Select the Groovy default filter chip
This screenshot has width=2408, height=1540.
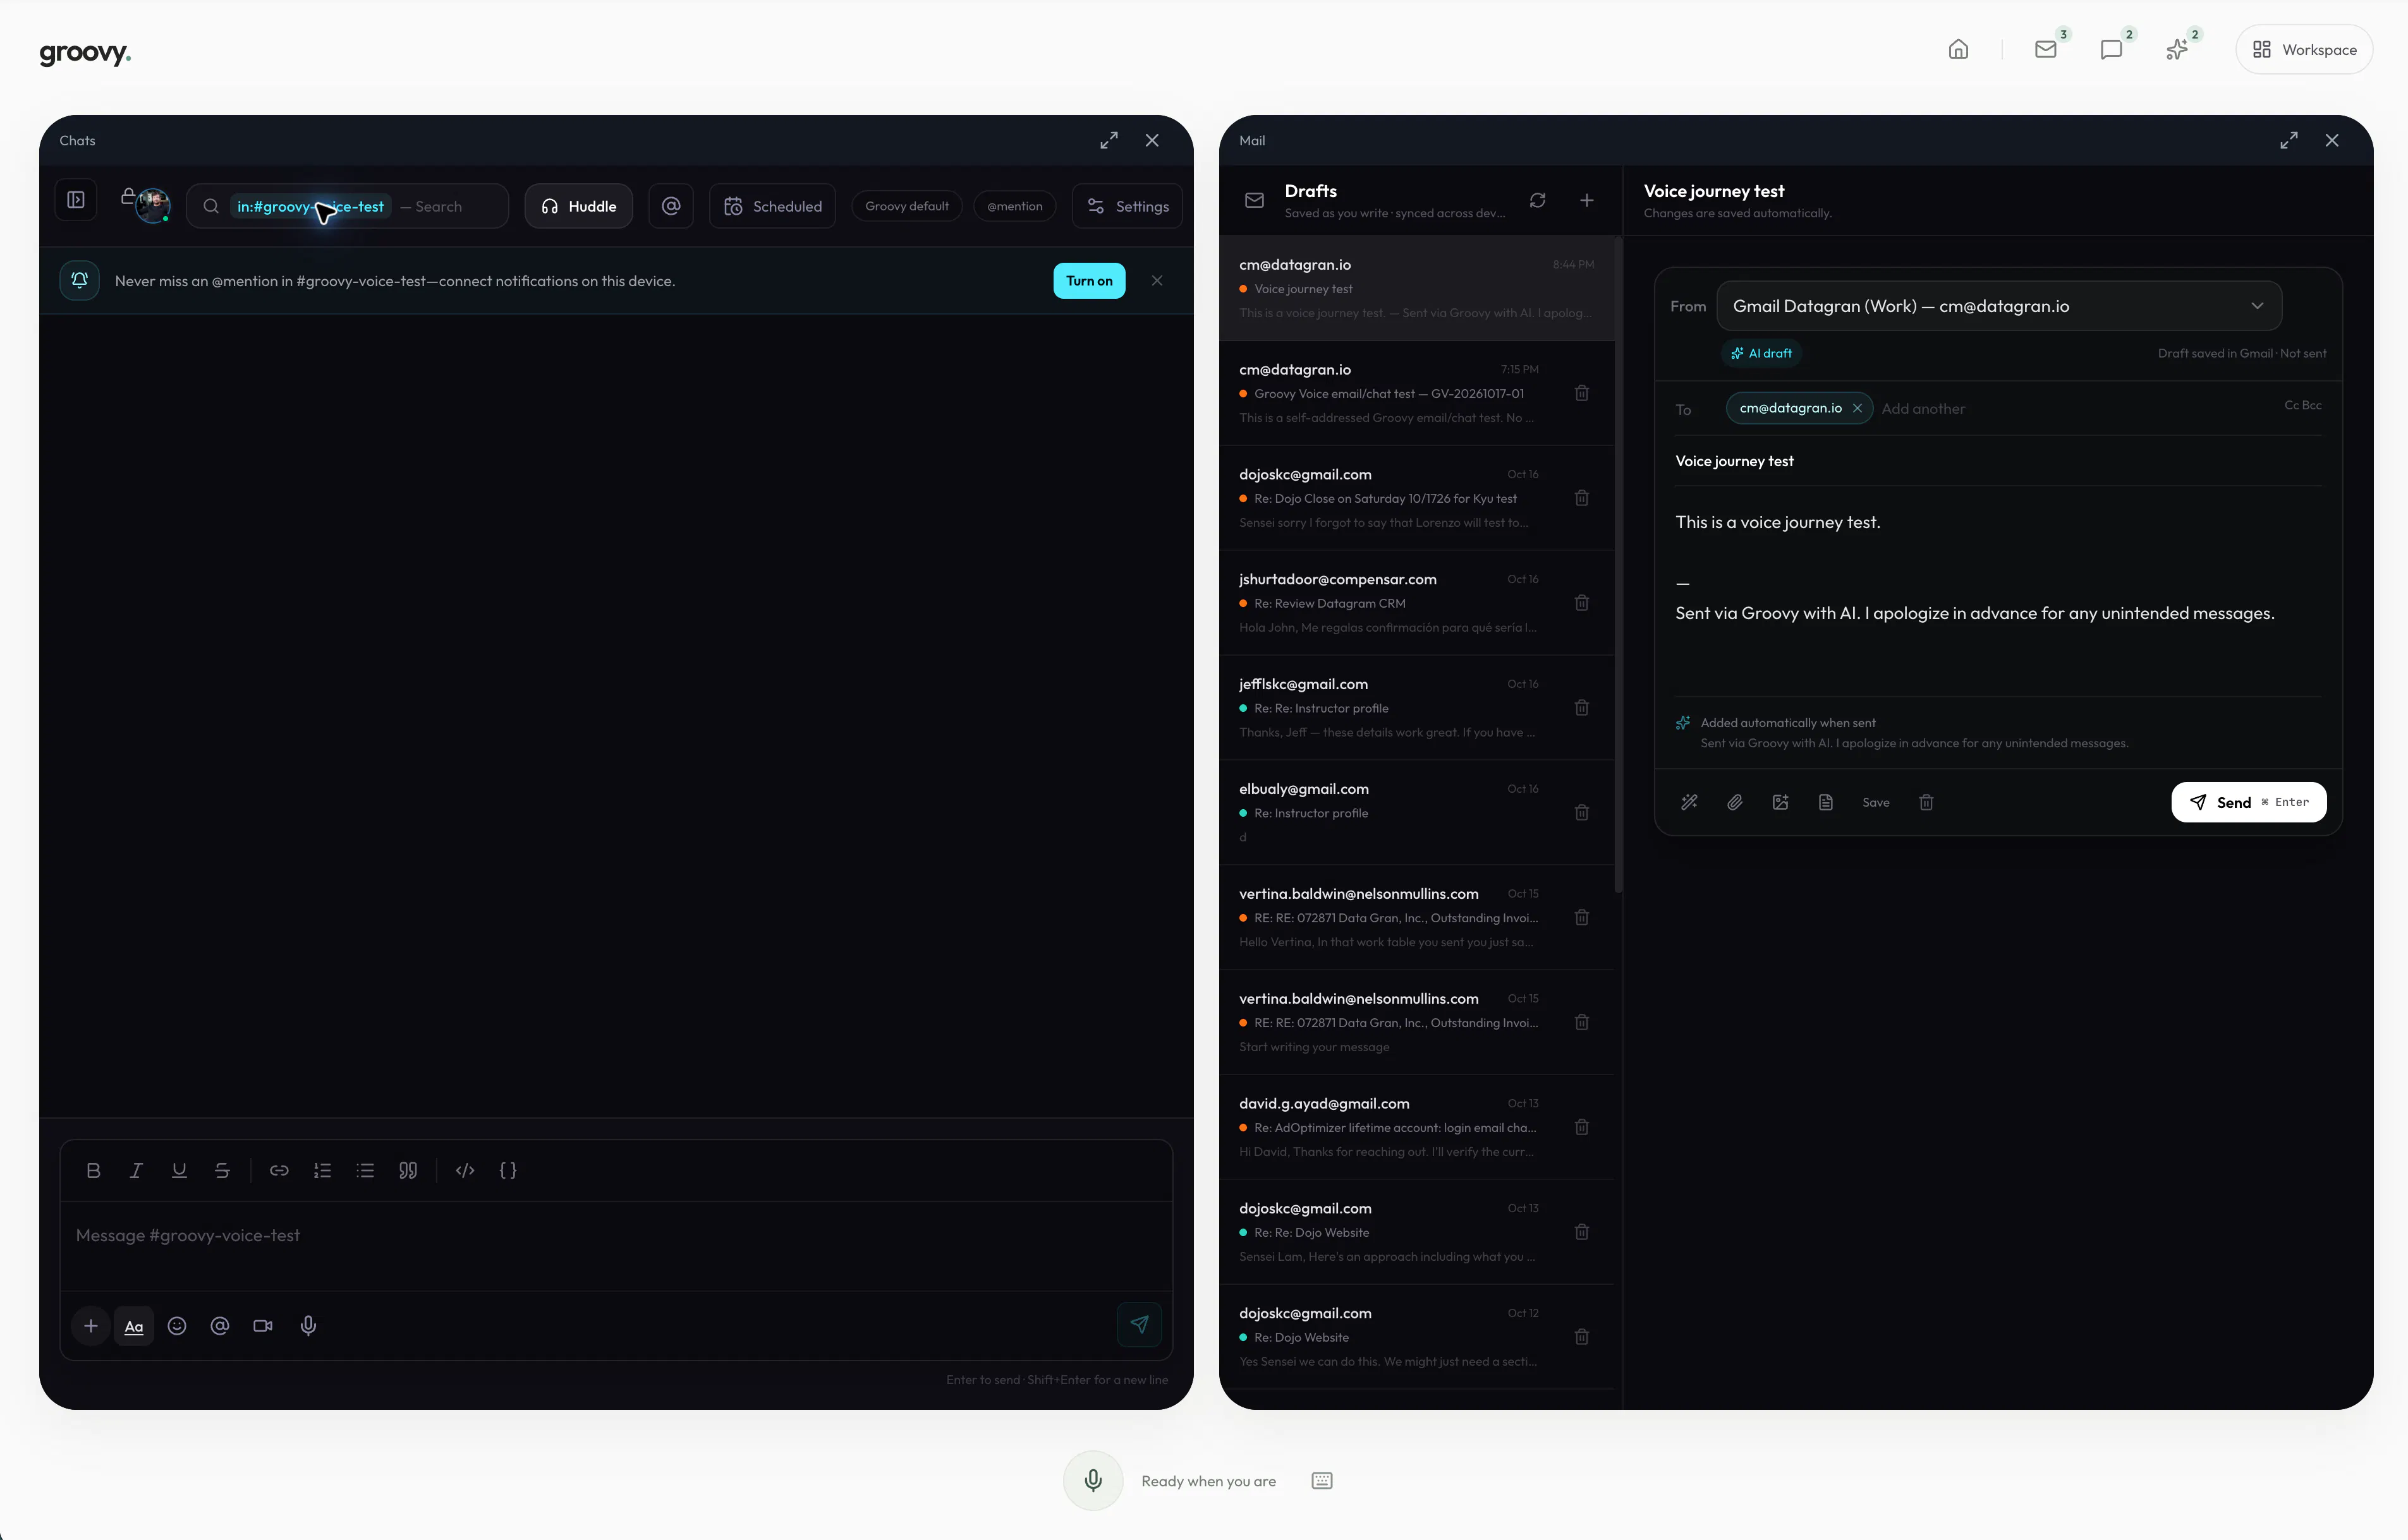[x=906, y=206]
